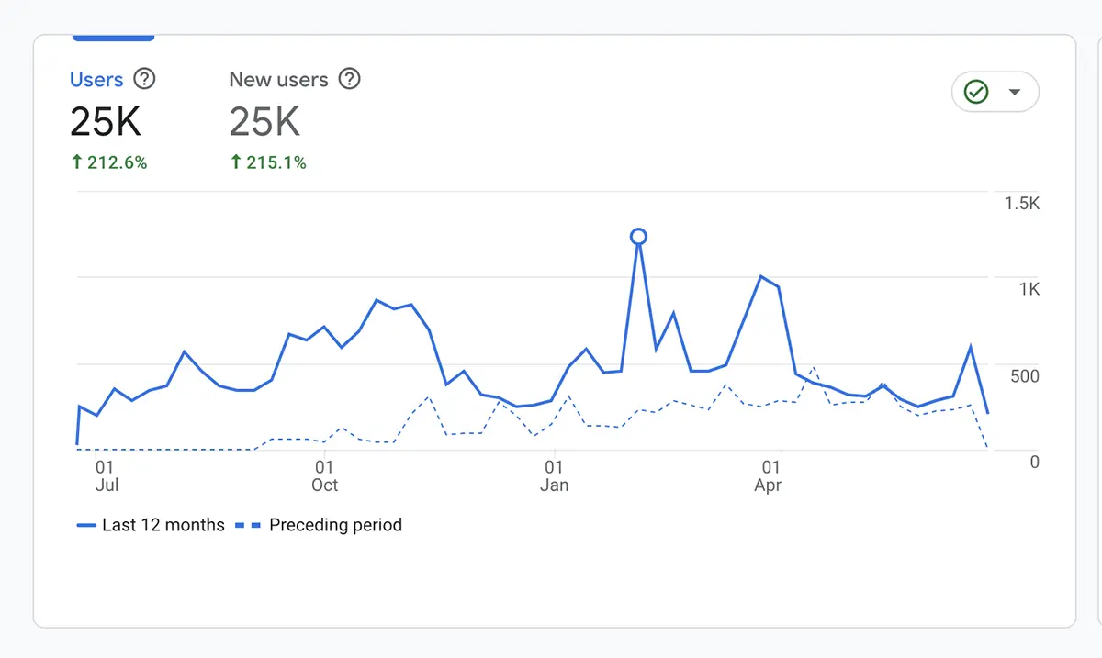This screenshot has width=1102, height=658.
Task: Click the New users help icon
Action: 350,79
